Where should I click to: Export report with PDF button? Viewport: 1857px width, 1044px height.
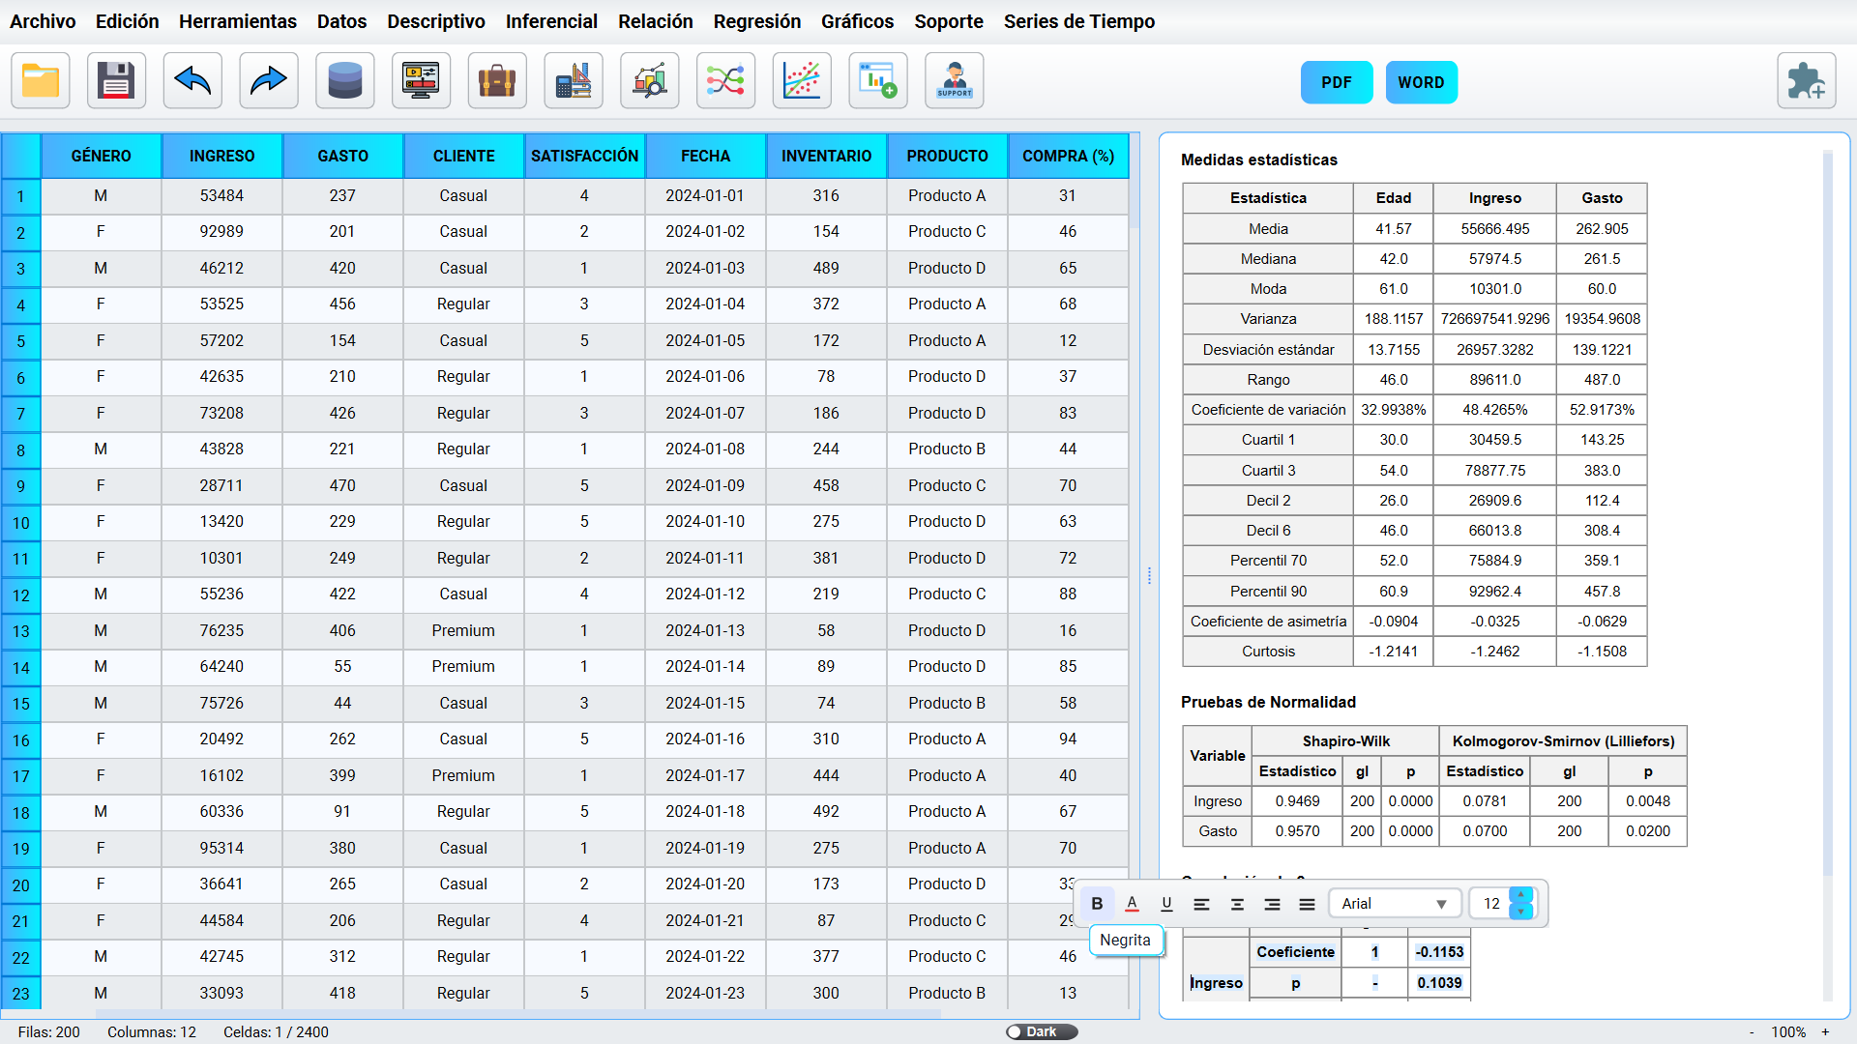[1336, 82]
